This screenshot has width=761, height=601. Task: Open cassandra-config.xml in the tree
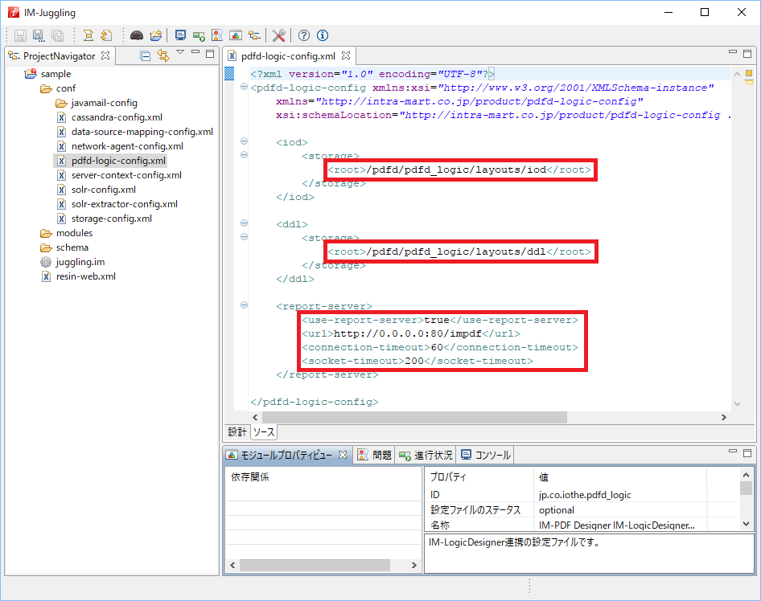pyautogui.click(x=117, y=117)
